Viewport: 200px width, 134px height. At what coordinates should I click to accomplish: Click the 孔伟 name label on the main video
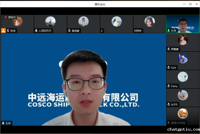click(x=8, y=123)
